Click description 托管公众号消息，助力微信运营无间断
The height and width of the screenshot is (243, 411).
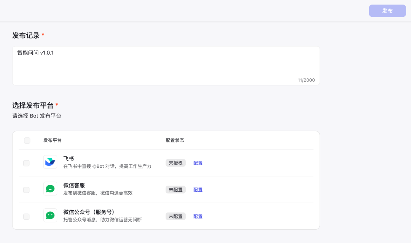102,220
